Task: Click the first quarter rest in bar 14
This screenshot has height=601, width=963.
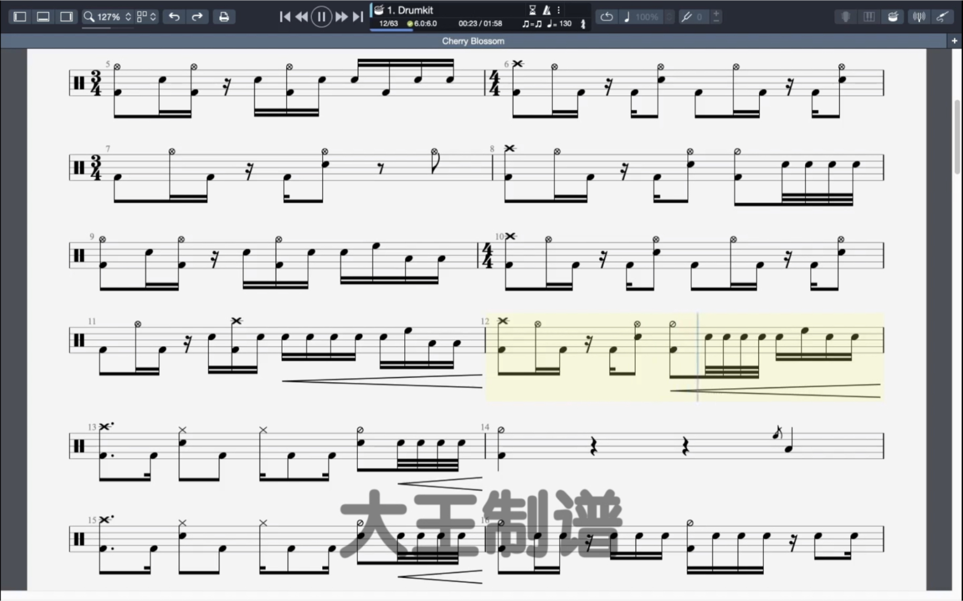Action: pyautogui.click(x=594, y=447)
